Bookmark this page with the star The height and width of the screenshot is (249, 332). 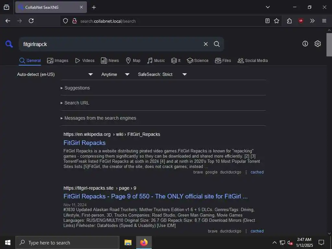277,21
